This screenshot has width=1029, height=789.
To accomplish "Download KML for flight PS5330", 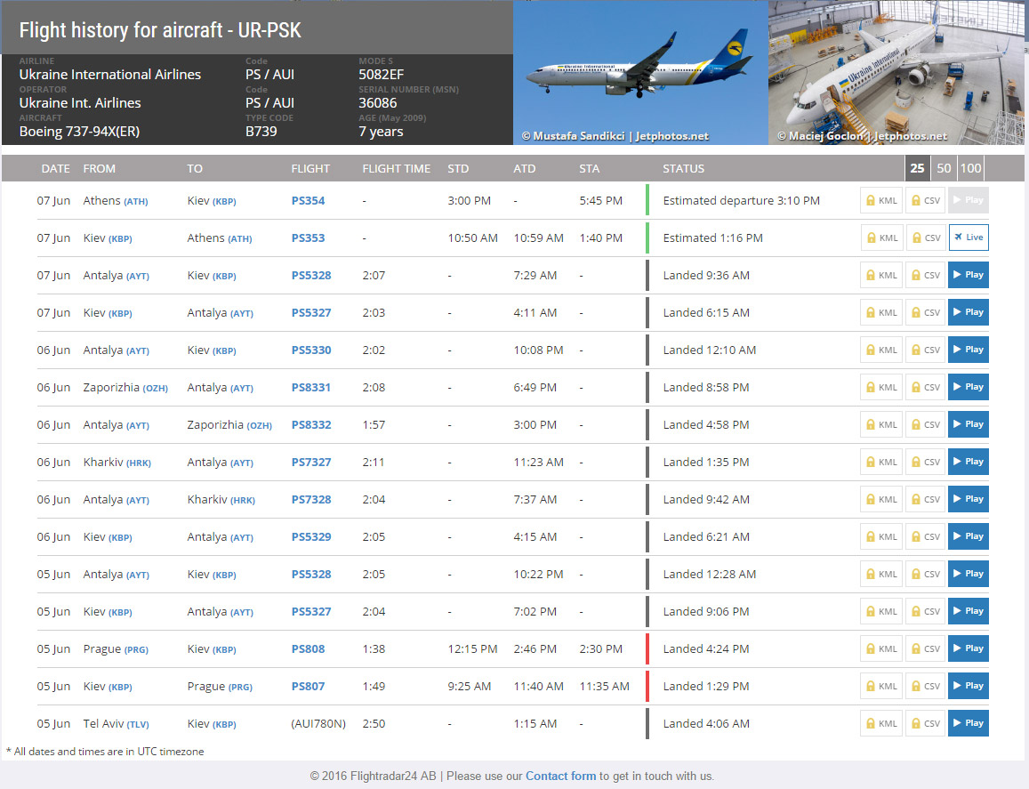I will click(x=881, y=350).
